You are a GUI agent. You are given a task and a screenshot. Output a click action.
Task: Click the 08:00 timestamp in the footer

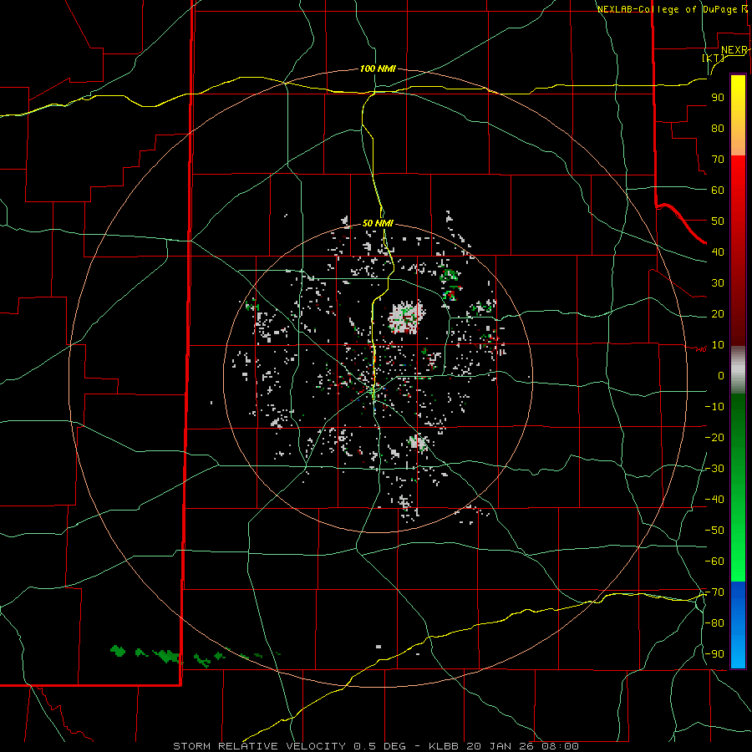pos(560,746)
